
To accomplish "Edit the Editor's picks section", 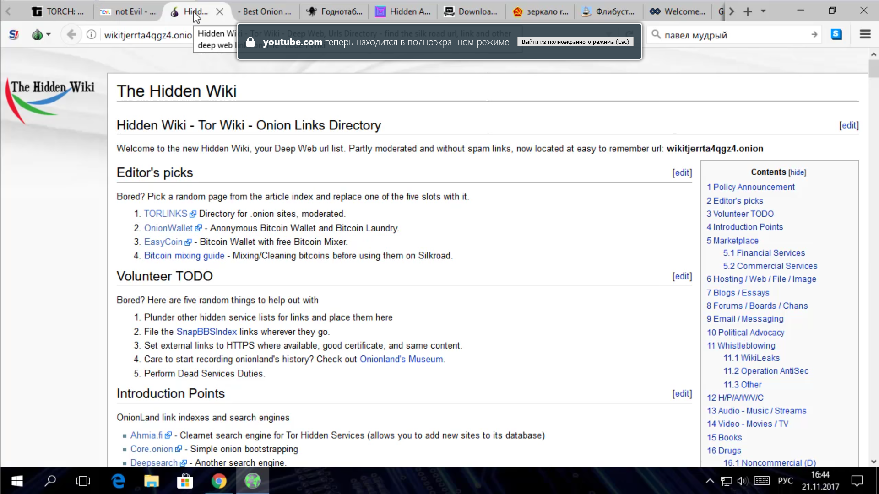I will click(x=682, y=172).
